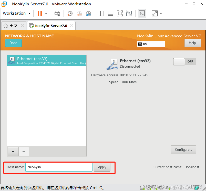Toggle the thumbnail bar view
Screen dimensions: 206x191
coord(110,13)
